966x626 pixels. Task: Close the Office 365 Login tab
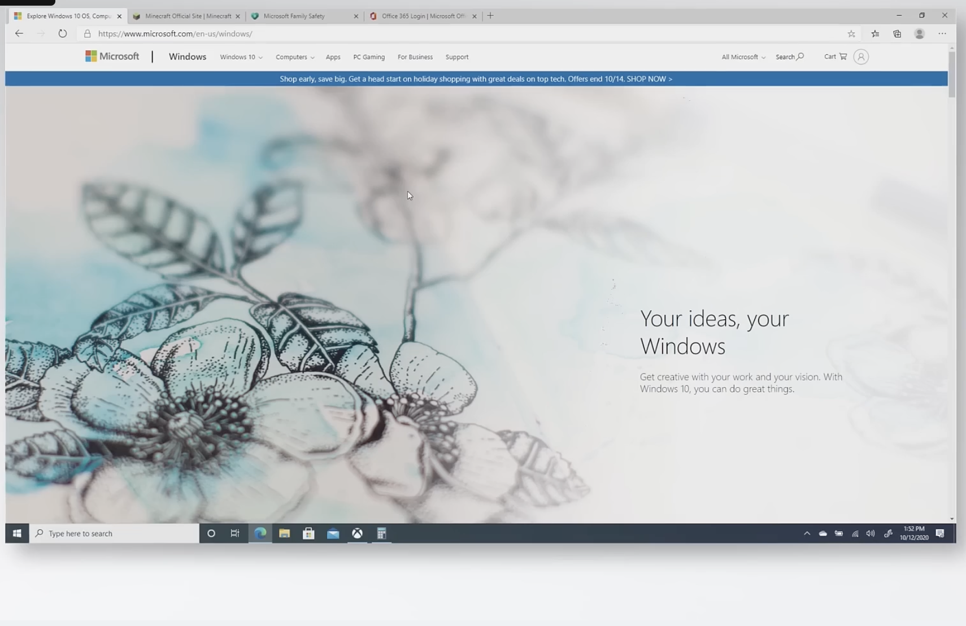[x=475, y=16]
